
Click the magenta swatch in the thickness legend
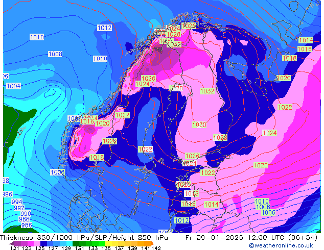pos(31,243)
